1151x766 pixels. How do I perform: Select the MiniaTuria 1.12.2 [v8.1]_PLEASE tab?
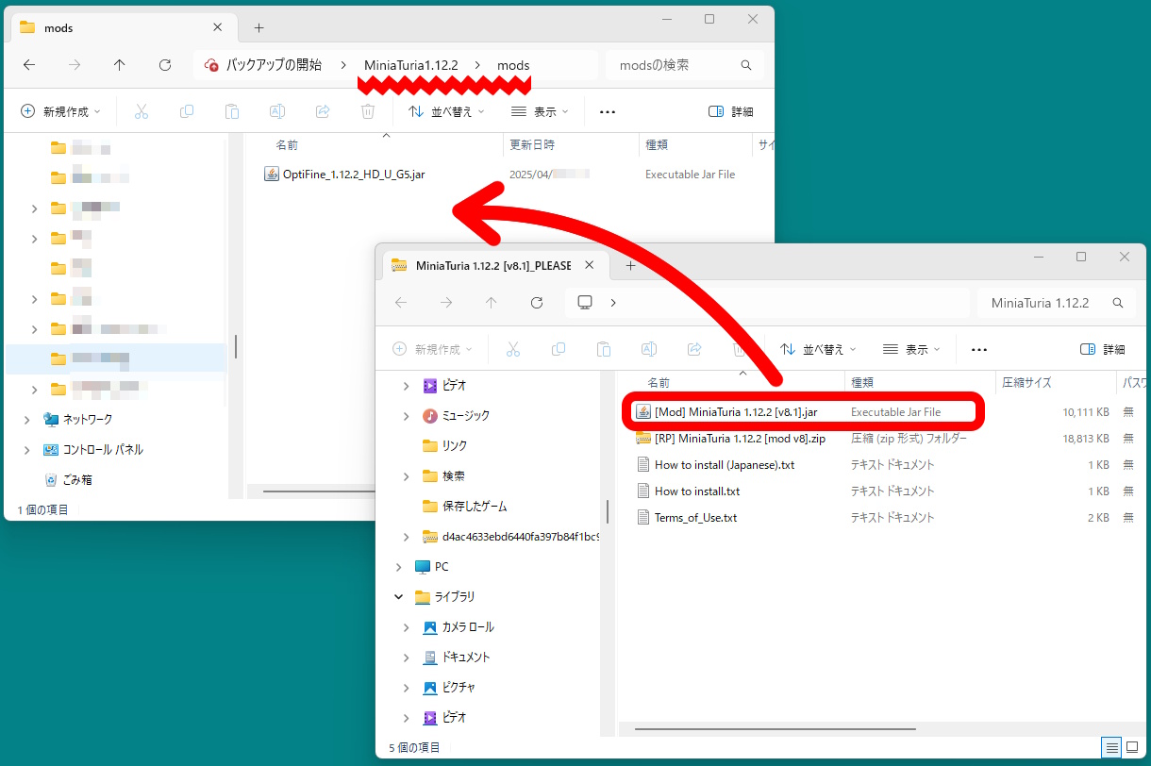pyautogui.click(x=494, y=266)
